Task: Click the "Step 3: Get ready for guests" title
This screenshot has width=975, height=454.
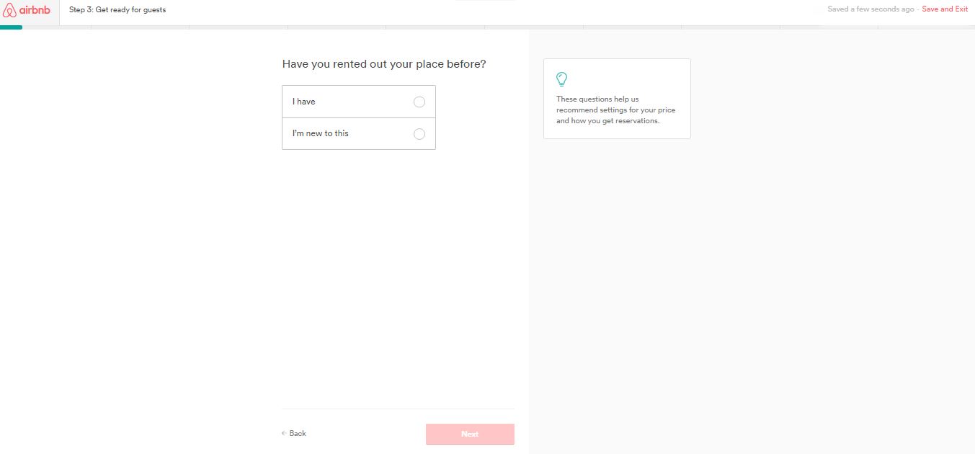Action: (x=117, y=10)
